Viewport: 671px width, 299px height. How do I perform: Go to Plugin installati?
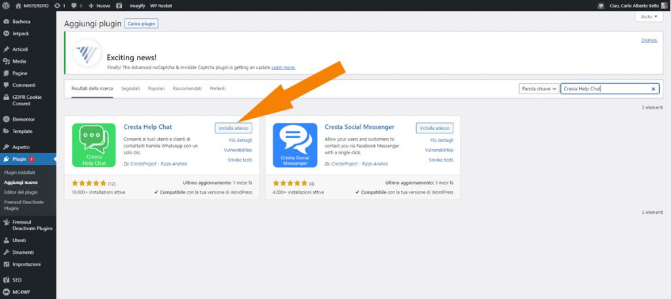[19, 173]
